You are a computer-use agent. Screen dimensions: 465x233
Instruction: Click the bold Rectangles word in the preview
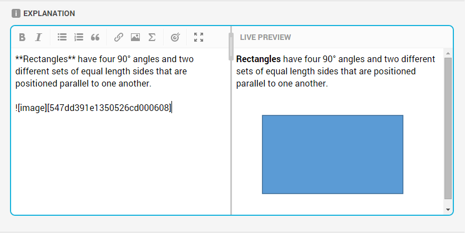click(258, 59)
